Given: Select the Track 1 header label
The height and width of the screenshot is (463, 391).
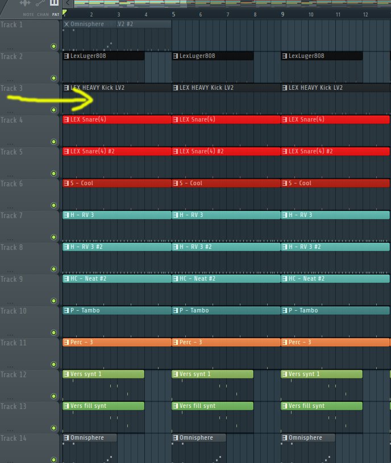Looking at the screenshot, I should [x=11, y=25].
